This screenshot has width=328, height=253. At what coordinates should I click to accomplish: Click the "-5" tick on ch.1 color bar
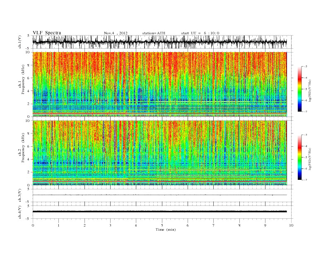point(306,89)
